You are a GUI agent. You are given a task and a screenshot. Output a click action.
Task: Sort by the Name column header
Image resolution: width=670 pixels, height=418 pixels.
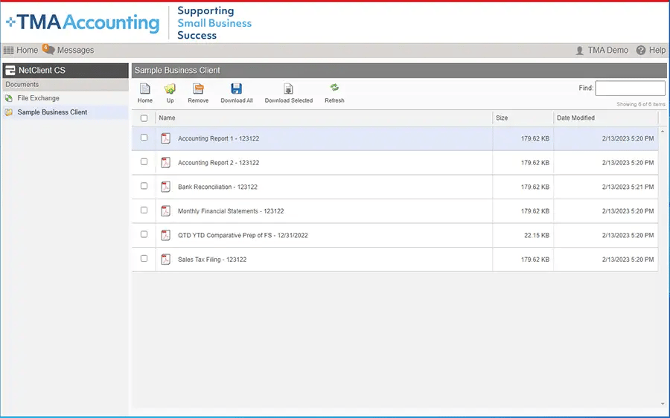(167, 118)
